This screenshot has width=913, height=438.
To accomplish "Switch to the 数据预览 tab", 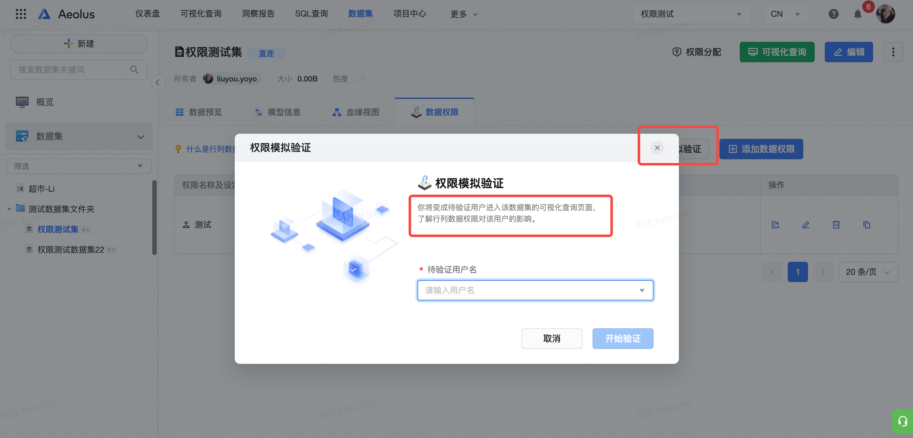I will (199, 112).
